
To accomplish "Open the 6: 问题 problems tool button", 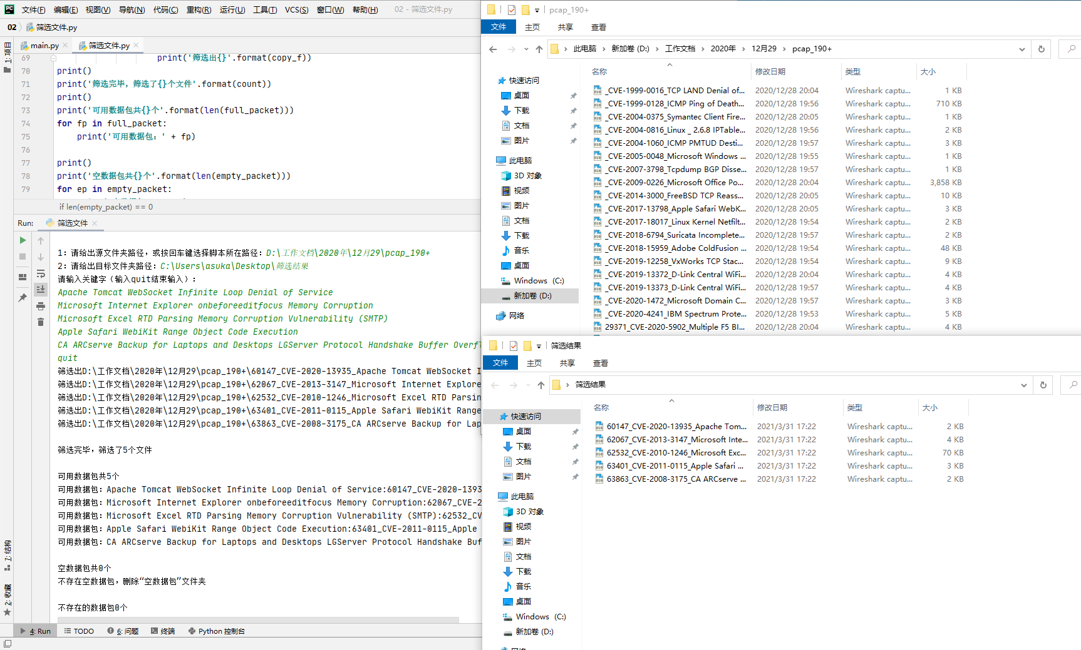I will [x=123, y=631].
